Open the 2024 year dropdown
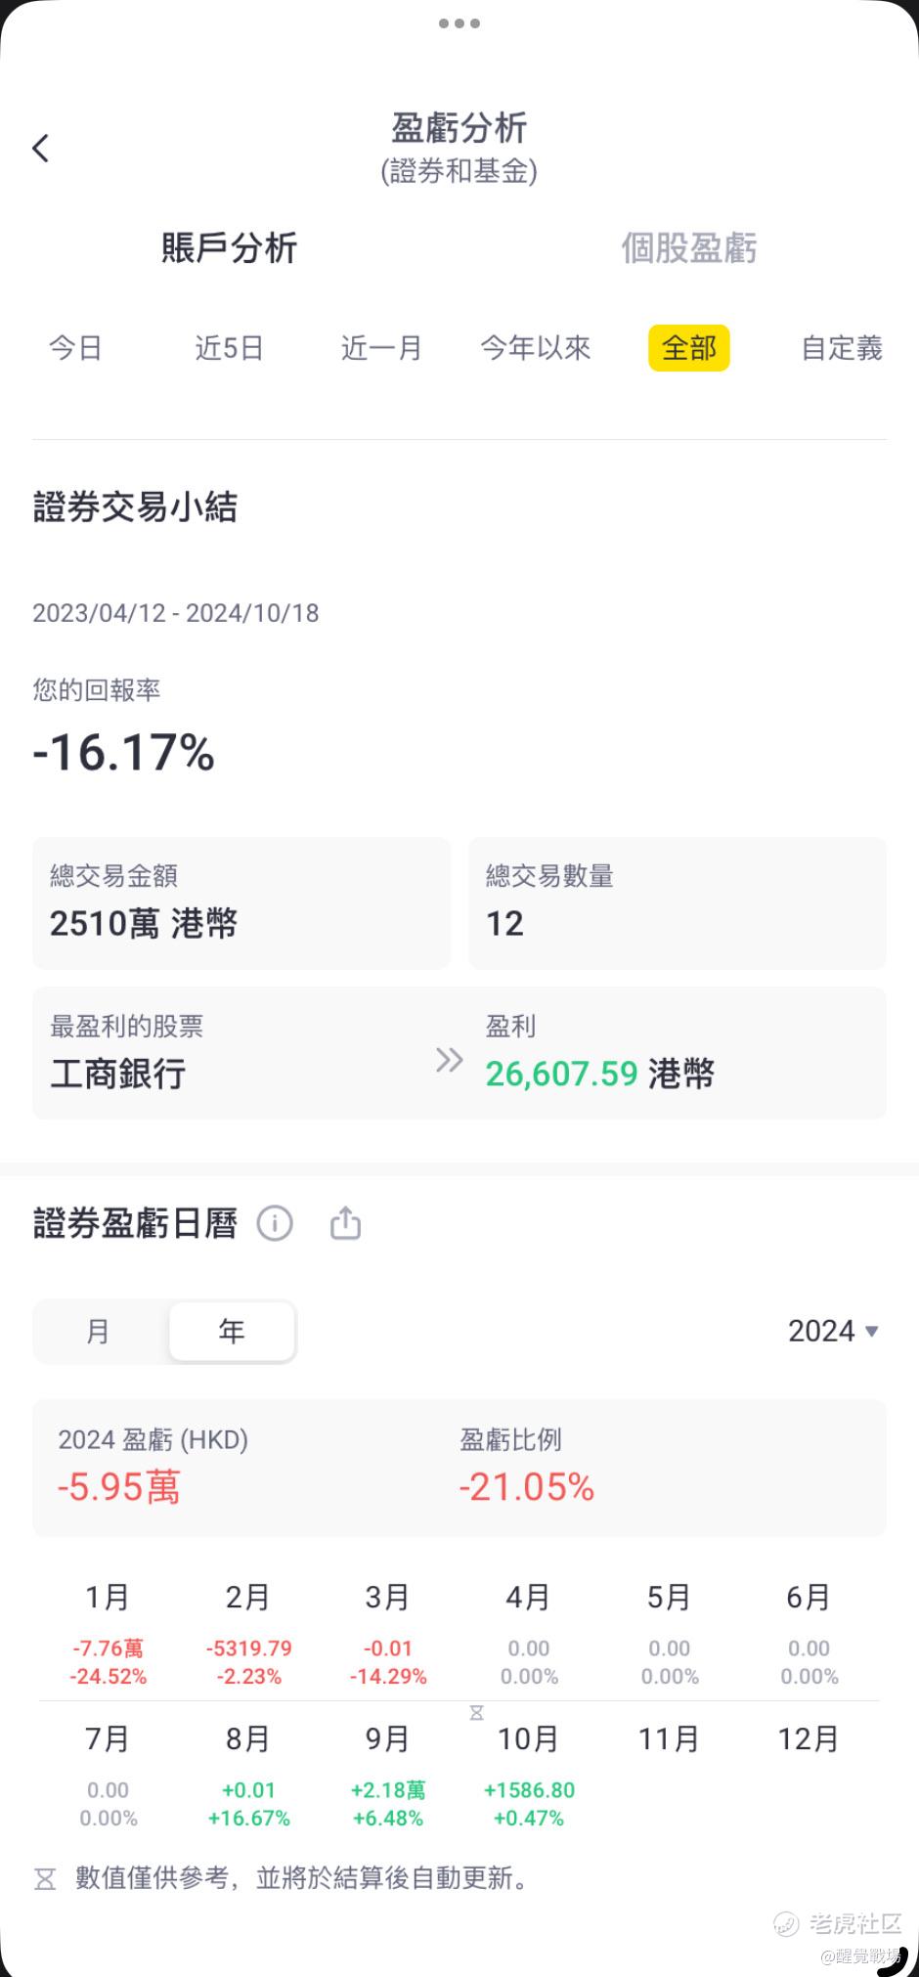 point(833,1331)
